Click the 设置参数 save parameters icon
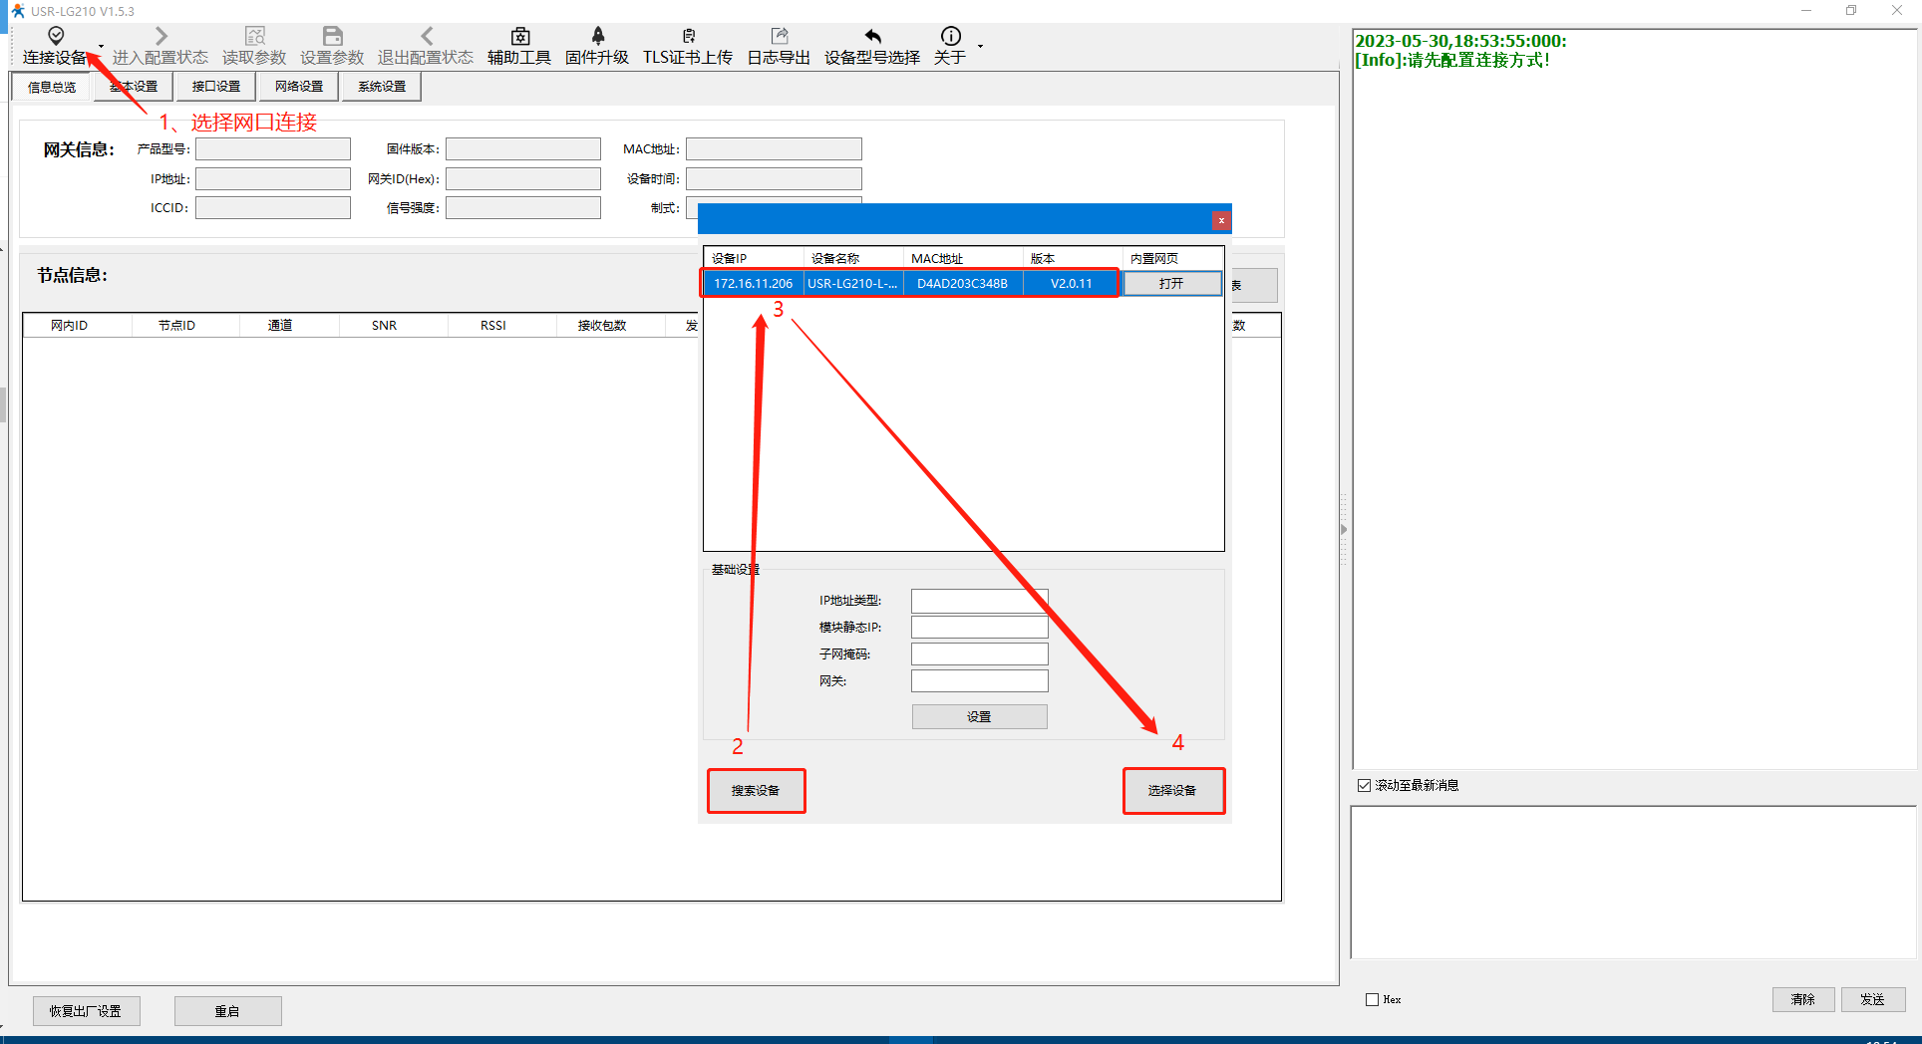The width and height of the screenshot is (1922, 1044). (x=332, y=36)
